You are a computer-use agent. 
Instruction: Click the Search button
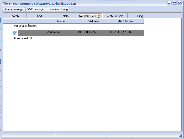tap(14, 16)
